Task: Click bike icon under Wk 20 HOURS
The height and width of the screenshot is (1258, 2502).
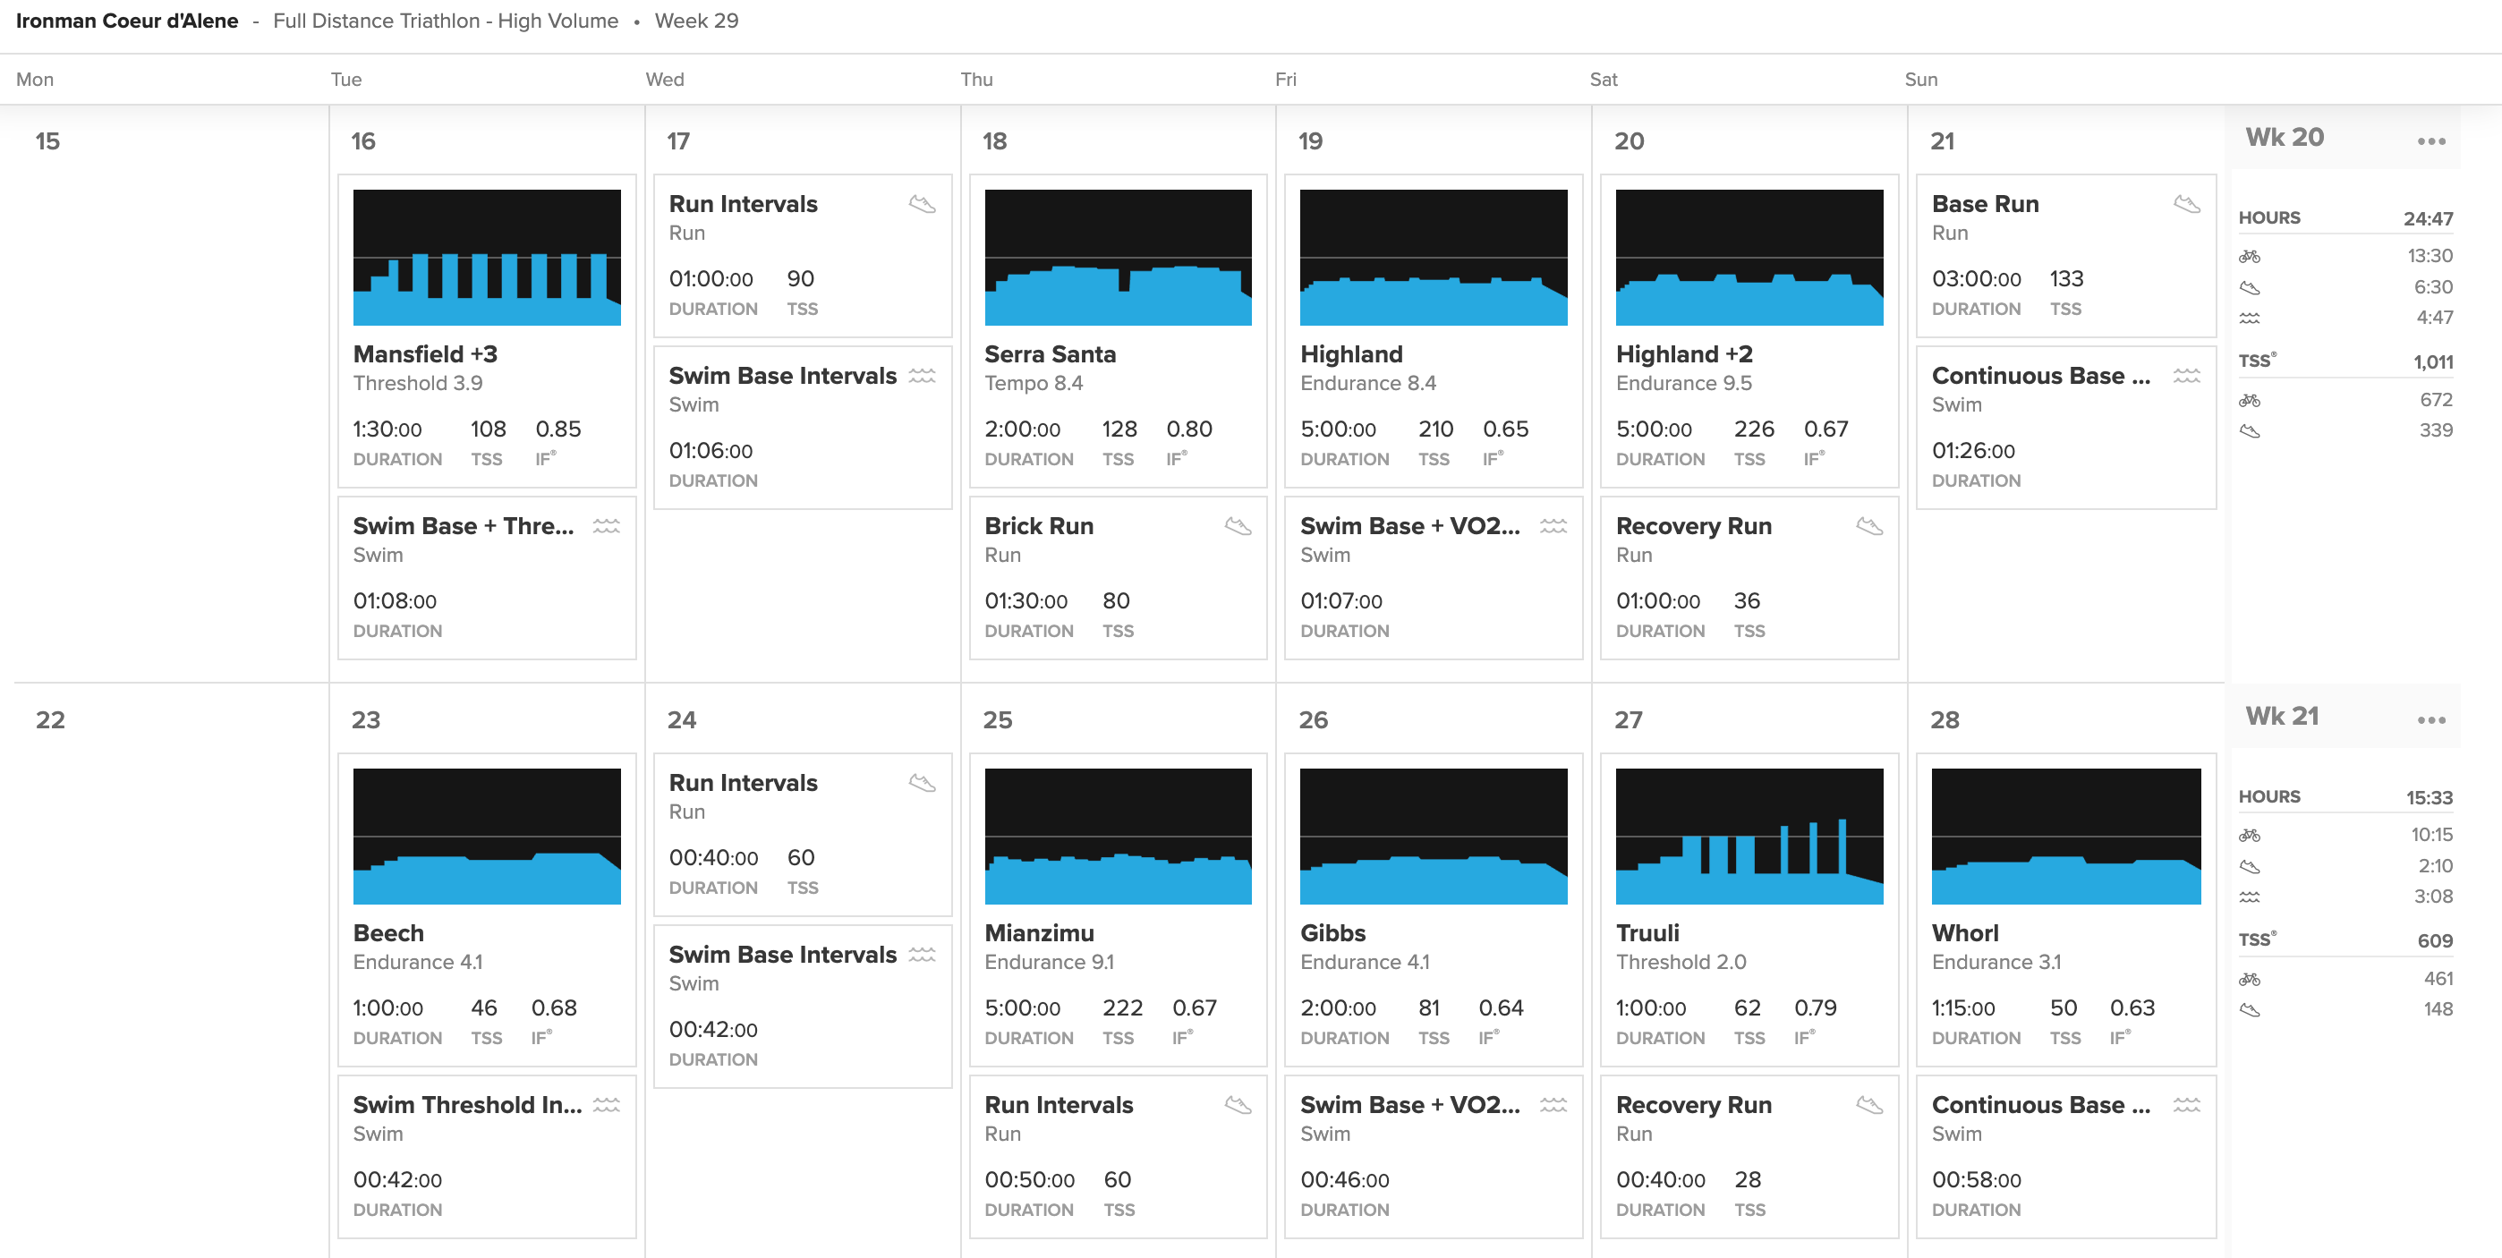Action: click(2250, 257)
